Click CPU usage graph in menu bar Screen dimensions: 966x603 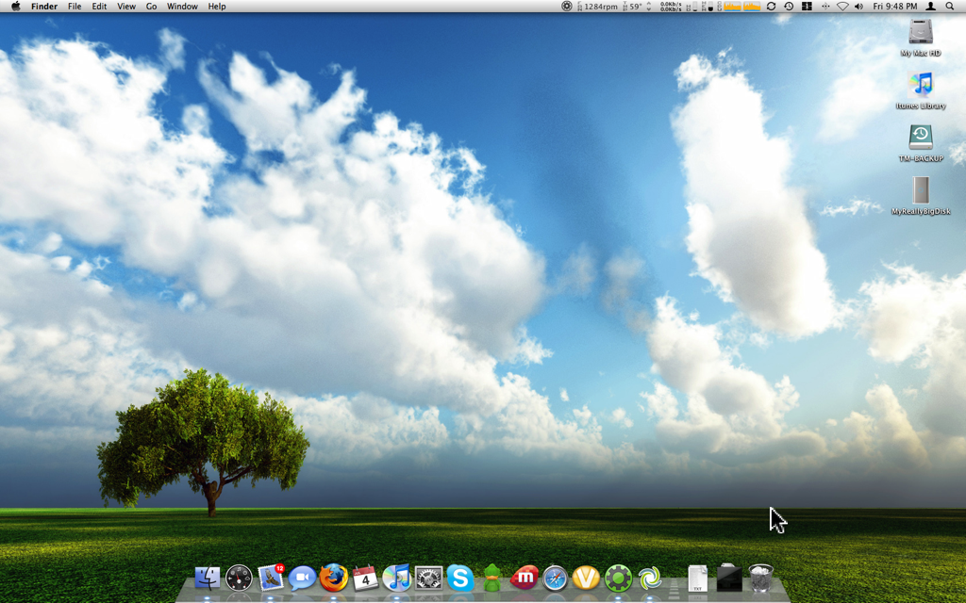(741, 7)
